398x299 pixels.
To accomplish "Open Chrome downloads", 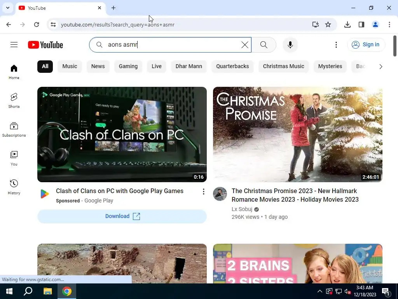I will (347, 25).
